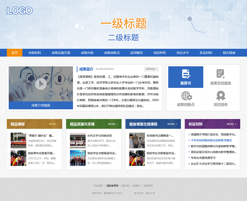
Task: Open the 申报材料 menu item
Action: pos(35,53)
